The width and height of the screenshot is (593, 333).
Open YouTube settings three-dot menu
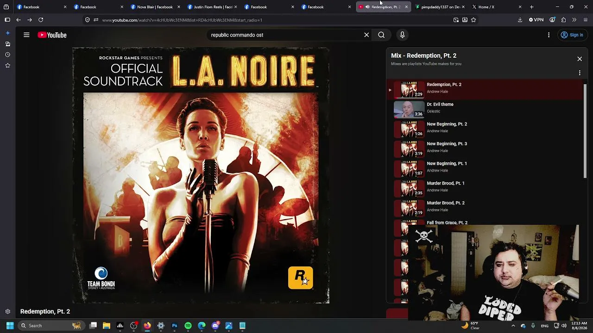coord(549,35)
